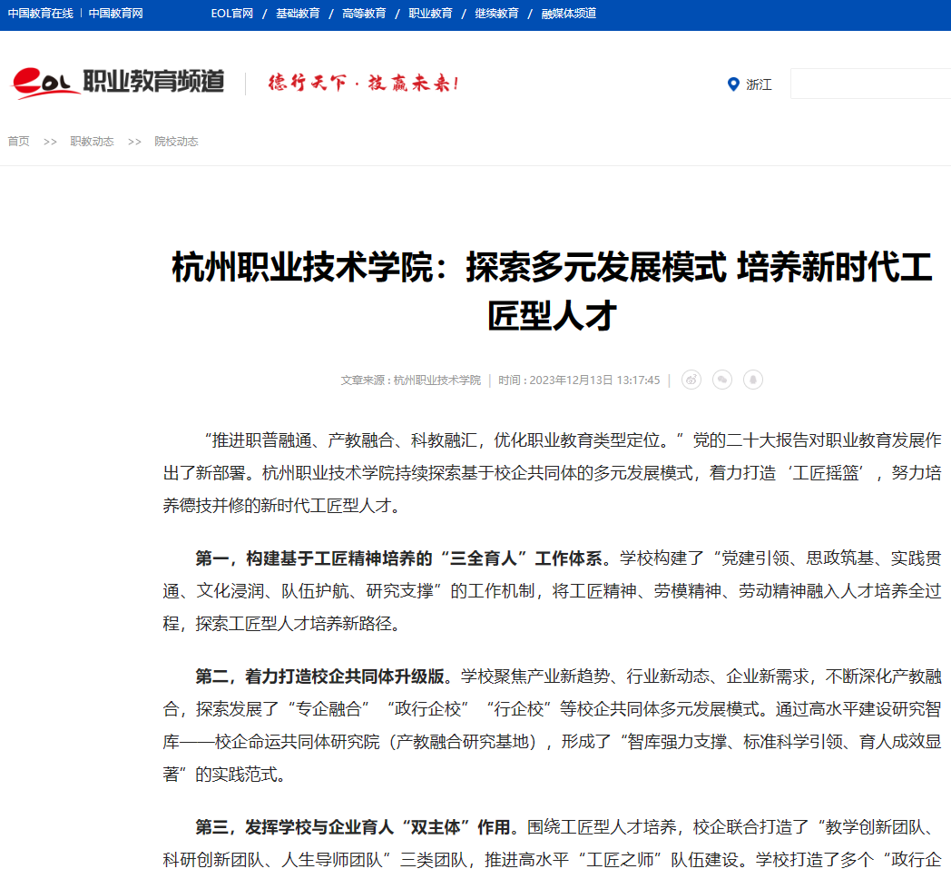Image resolution: width=951 pixels, height=869 pixels.
Task: Share article via QQ icon
Action: [x=752, y=380]
